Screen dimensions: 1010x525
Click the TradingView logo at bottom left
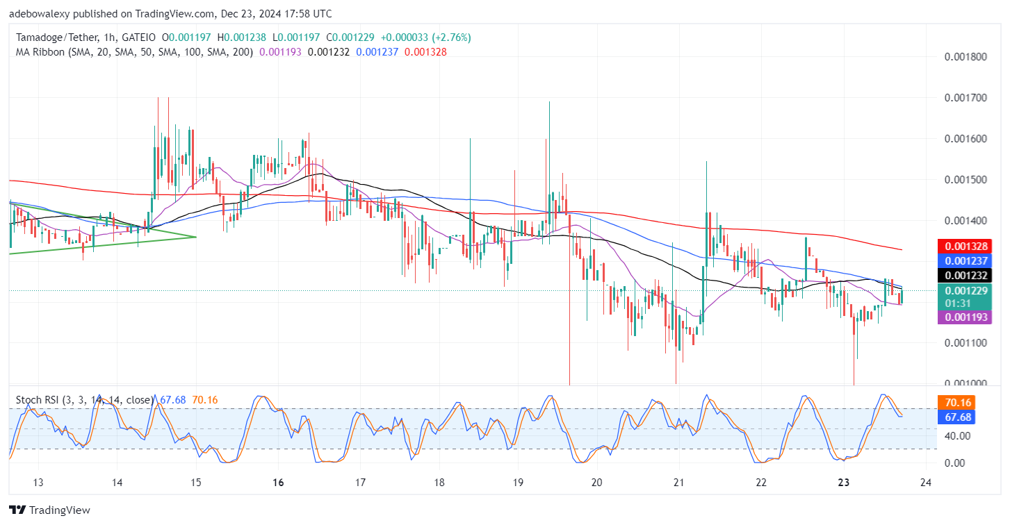[x=49, y=510]
